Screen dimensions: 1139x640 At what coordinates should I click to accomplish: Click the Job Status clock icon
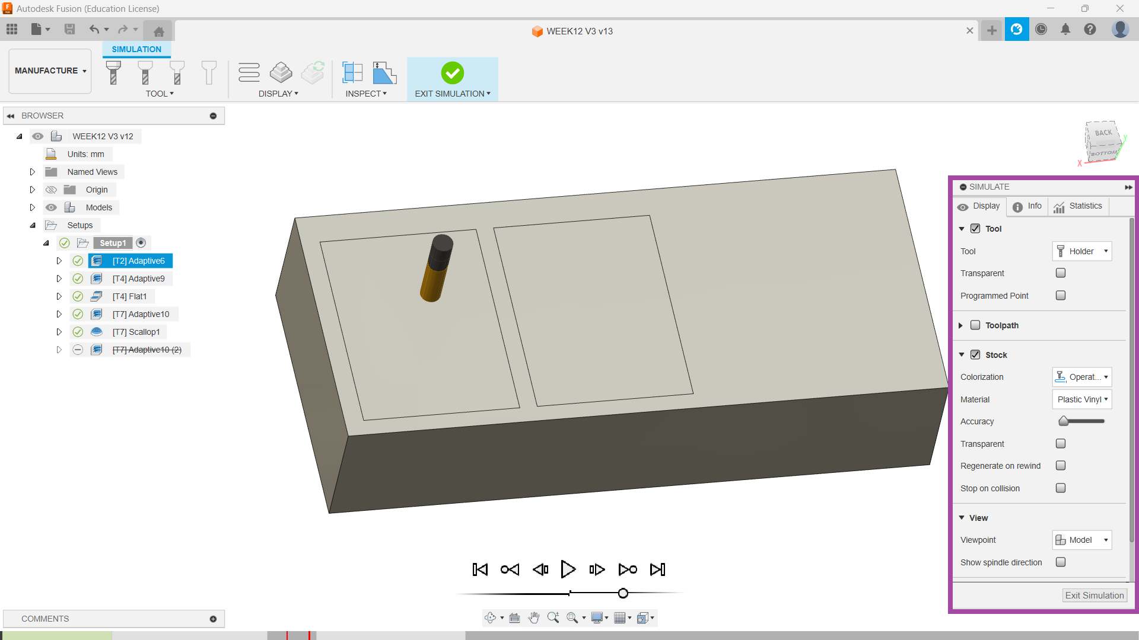click(1041, 29)
